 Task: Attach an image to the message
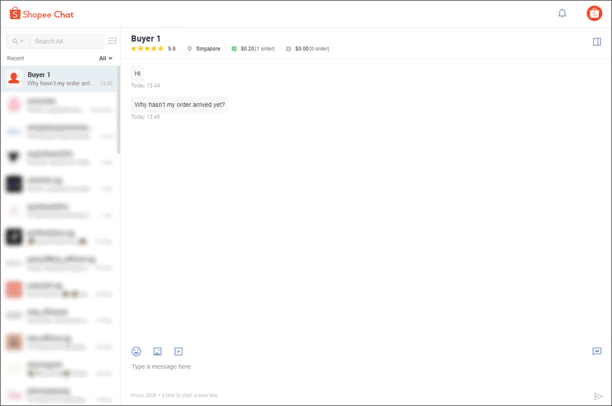[157, 352]
